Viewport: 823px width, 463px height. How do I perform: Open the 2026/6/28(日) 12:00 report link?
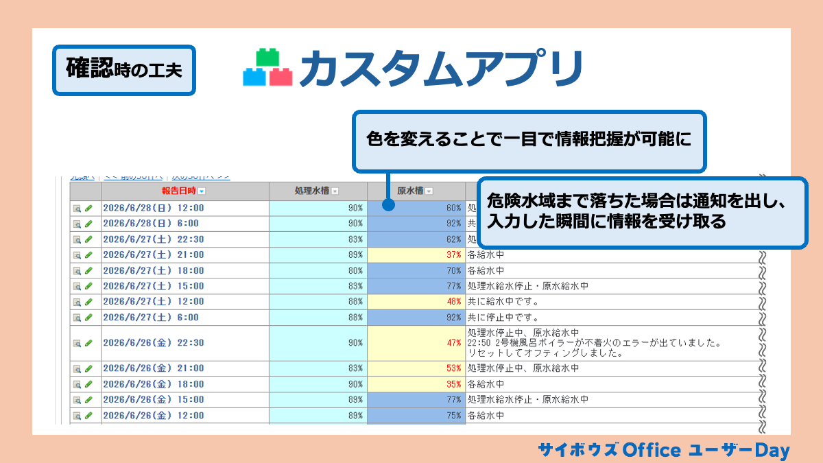click(153, 208)
